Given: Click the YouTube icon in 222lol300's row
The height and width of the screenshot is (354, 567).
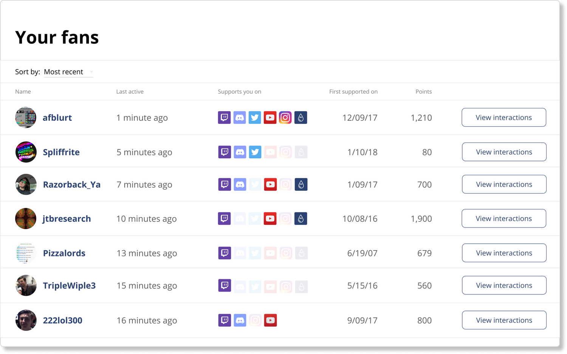Looking at the screenshot, I should (270, 320).
